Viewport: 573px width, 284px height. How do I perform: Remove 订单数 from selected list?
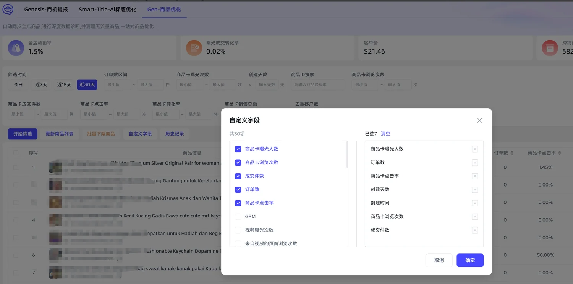[475, 162]
